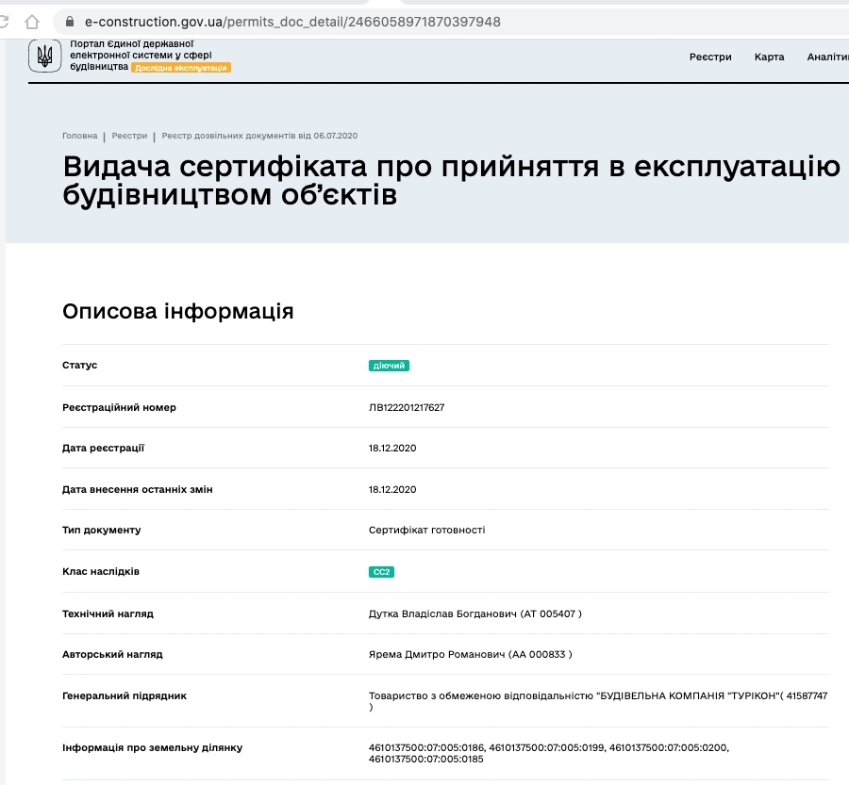Click the Дата реєстрації value 18.12.2020
Image resolution: width=849 pixels, height=785 pixels.
tap(392, 448)
